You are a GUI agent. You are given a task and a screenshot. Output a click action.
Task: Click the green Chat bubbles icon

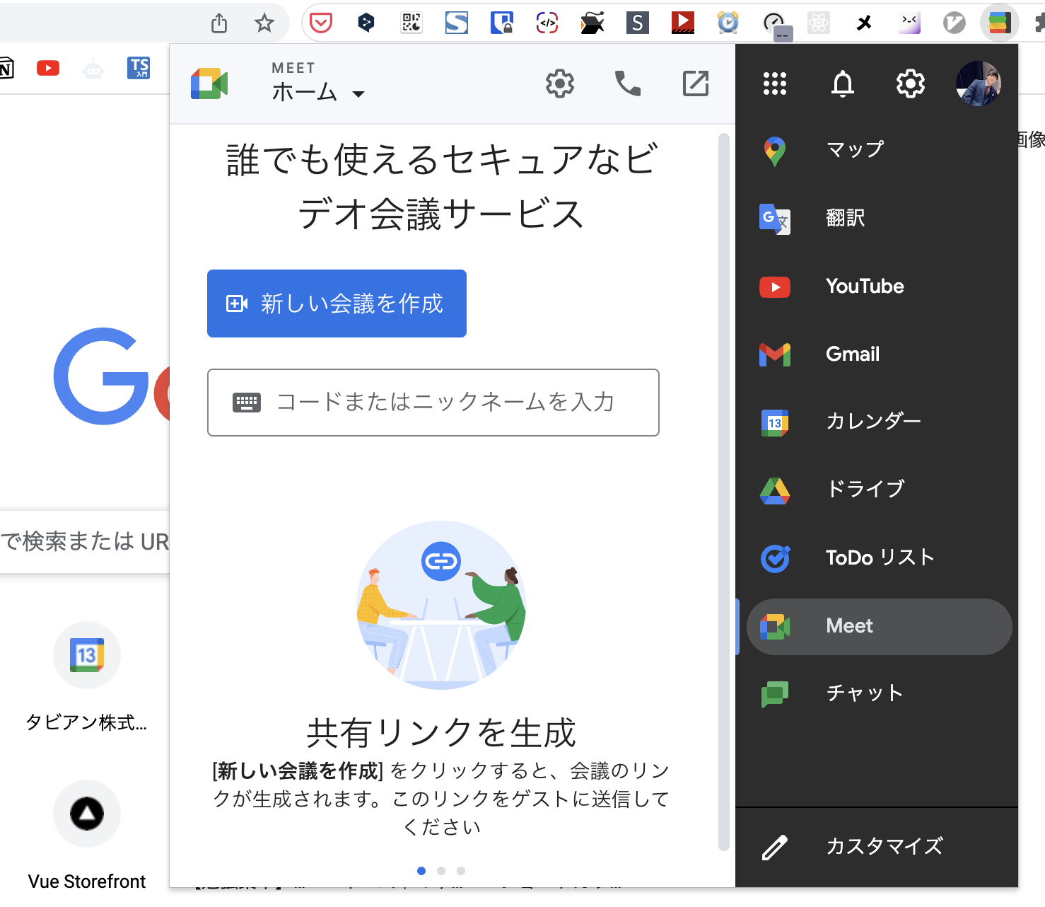tap(775, 694)
